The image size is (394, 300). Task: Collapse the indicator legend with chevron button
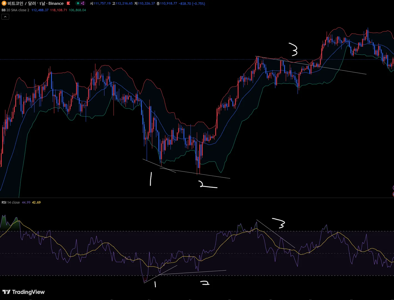point(5,17)
